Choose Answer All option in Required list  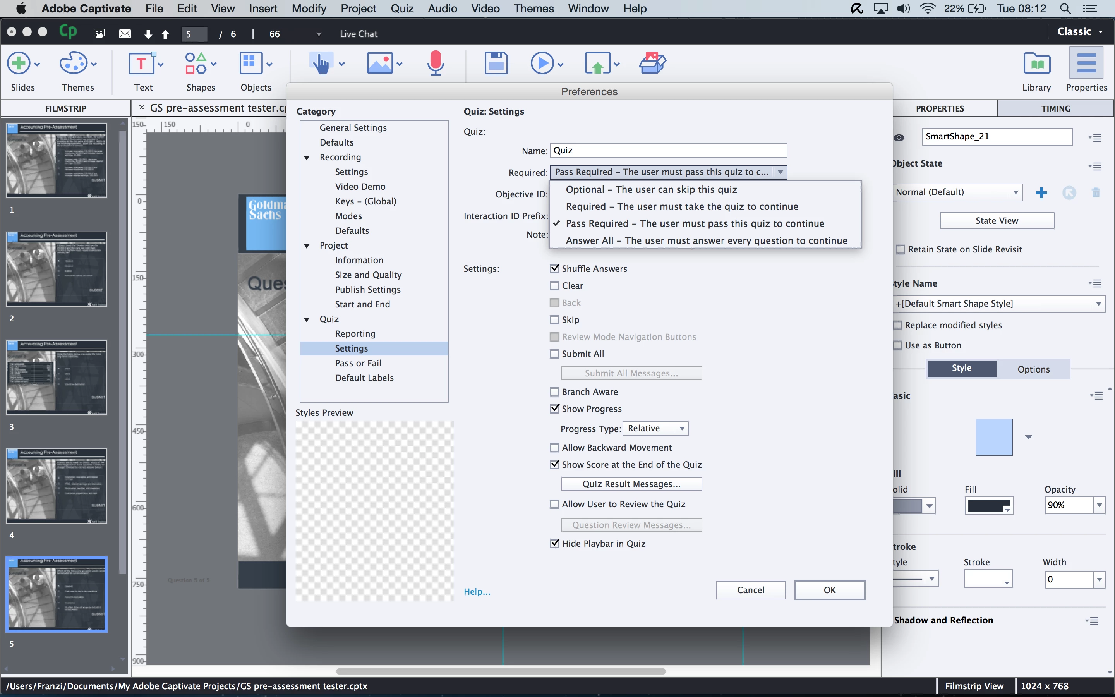706,240
